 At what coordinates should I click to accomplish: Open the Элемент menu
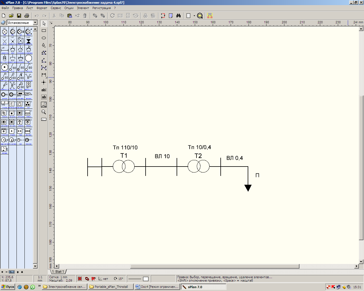(x=83, y=8)
